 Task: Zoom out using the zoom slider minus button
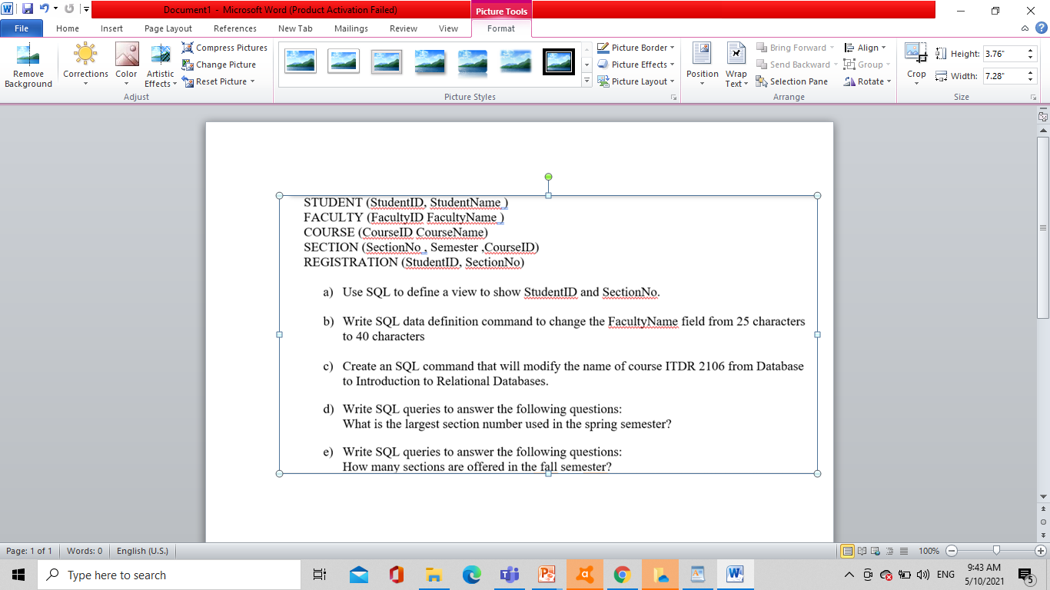[x=951, y=551]
